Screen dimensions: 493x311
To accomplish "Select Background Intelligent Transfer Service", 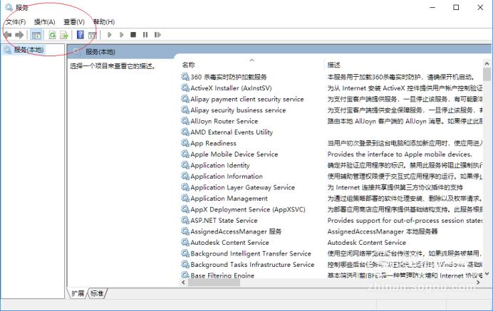I will coord(251,253).
